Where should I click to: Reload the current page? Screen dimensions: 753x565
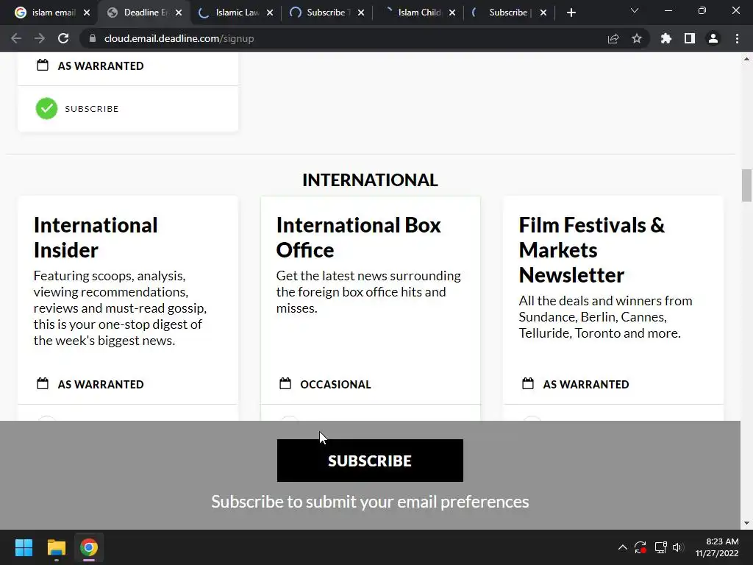pyautogui.click(x=63, y=38)
